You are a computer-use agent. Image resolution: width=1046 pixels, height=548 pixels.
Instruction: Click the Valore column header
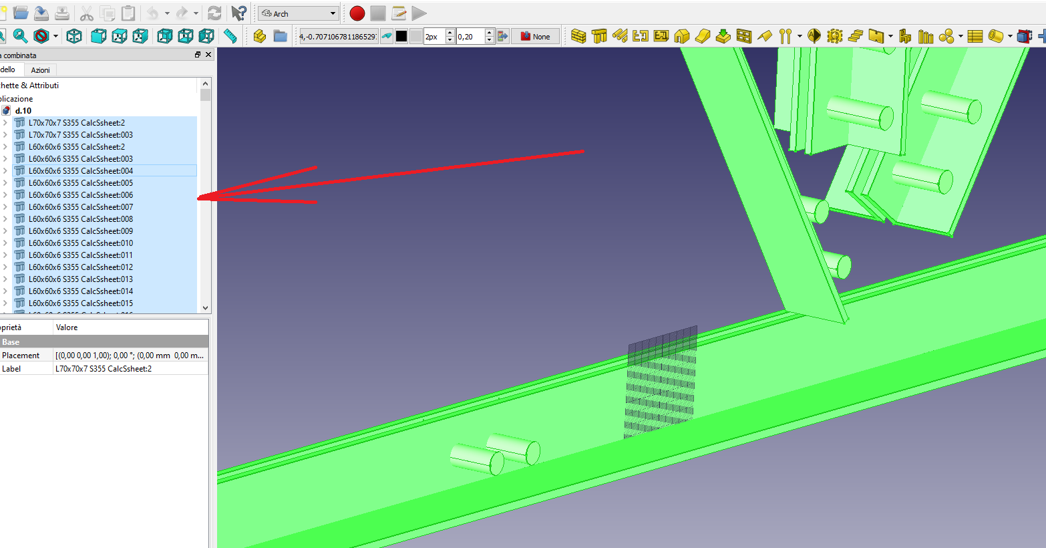tap(130, 327)
